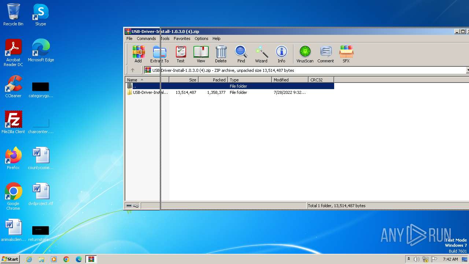This screenshot has width=469, height=264.
Task: Open Windows Explorer from taskbar
Action: point(41,259)
